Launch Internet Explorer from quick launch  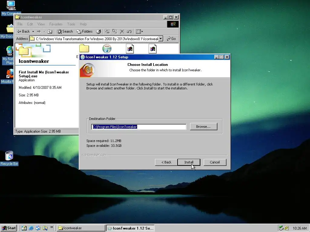point(31,228)
